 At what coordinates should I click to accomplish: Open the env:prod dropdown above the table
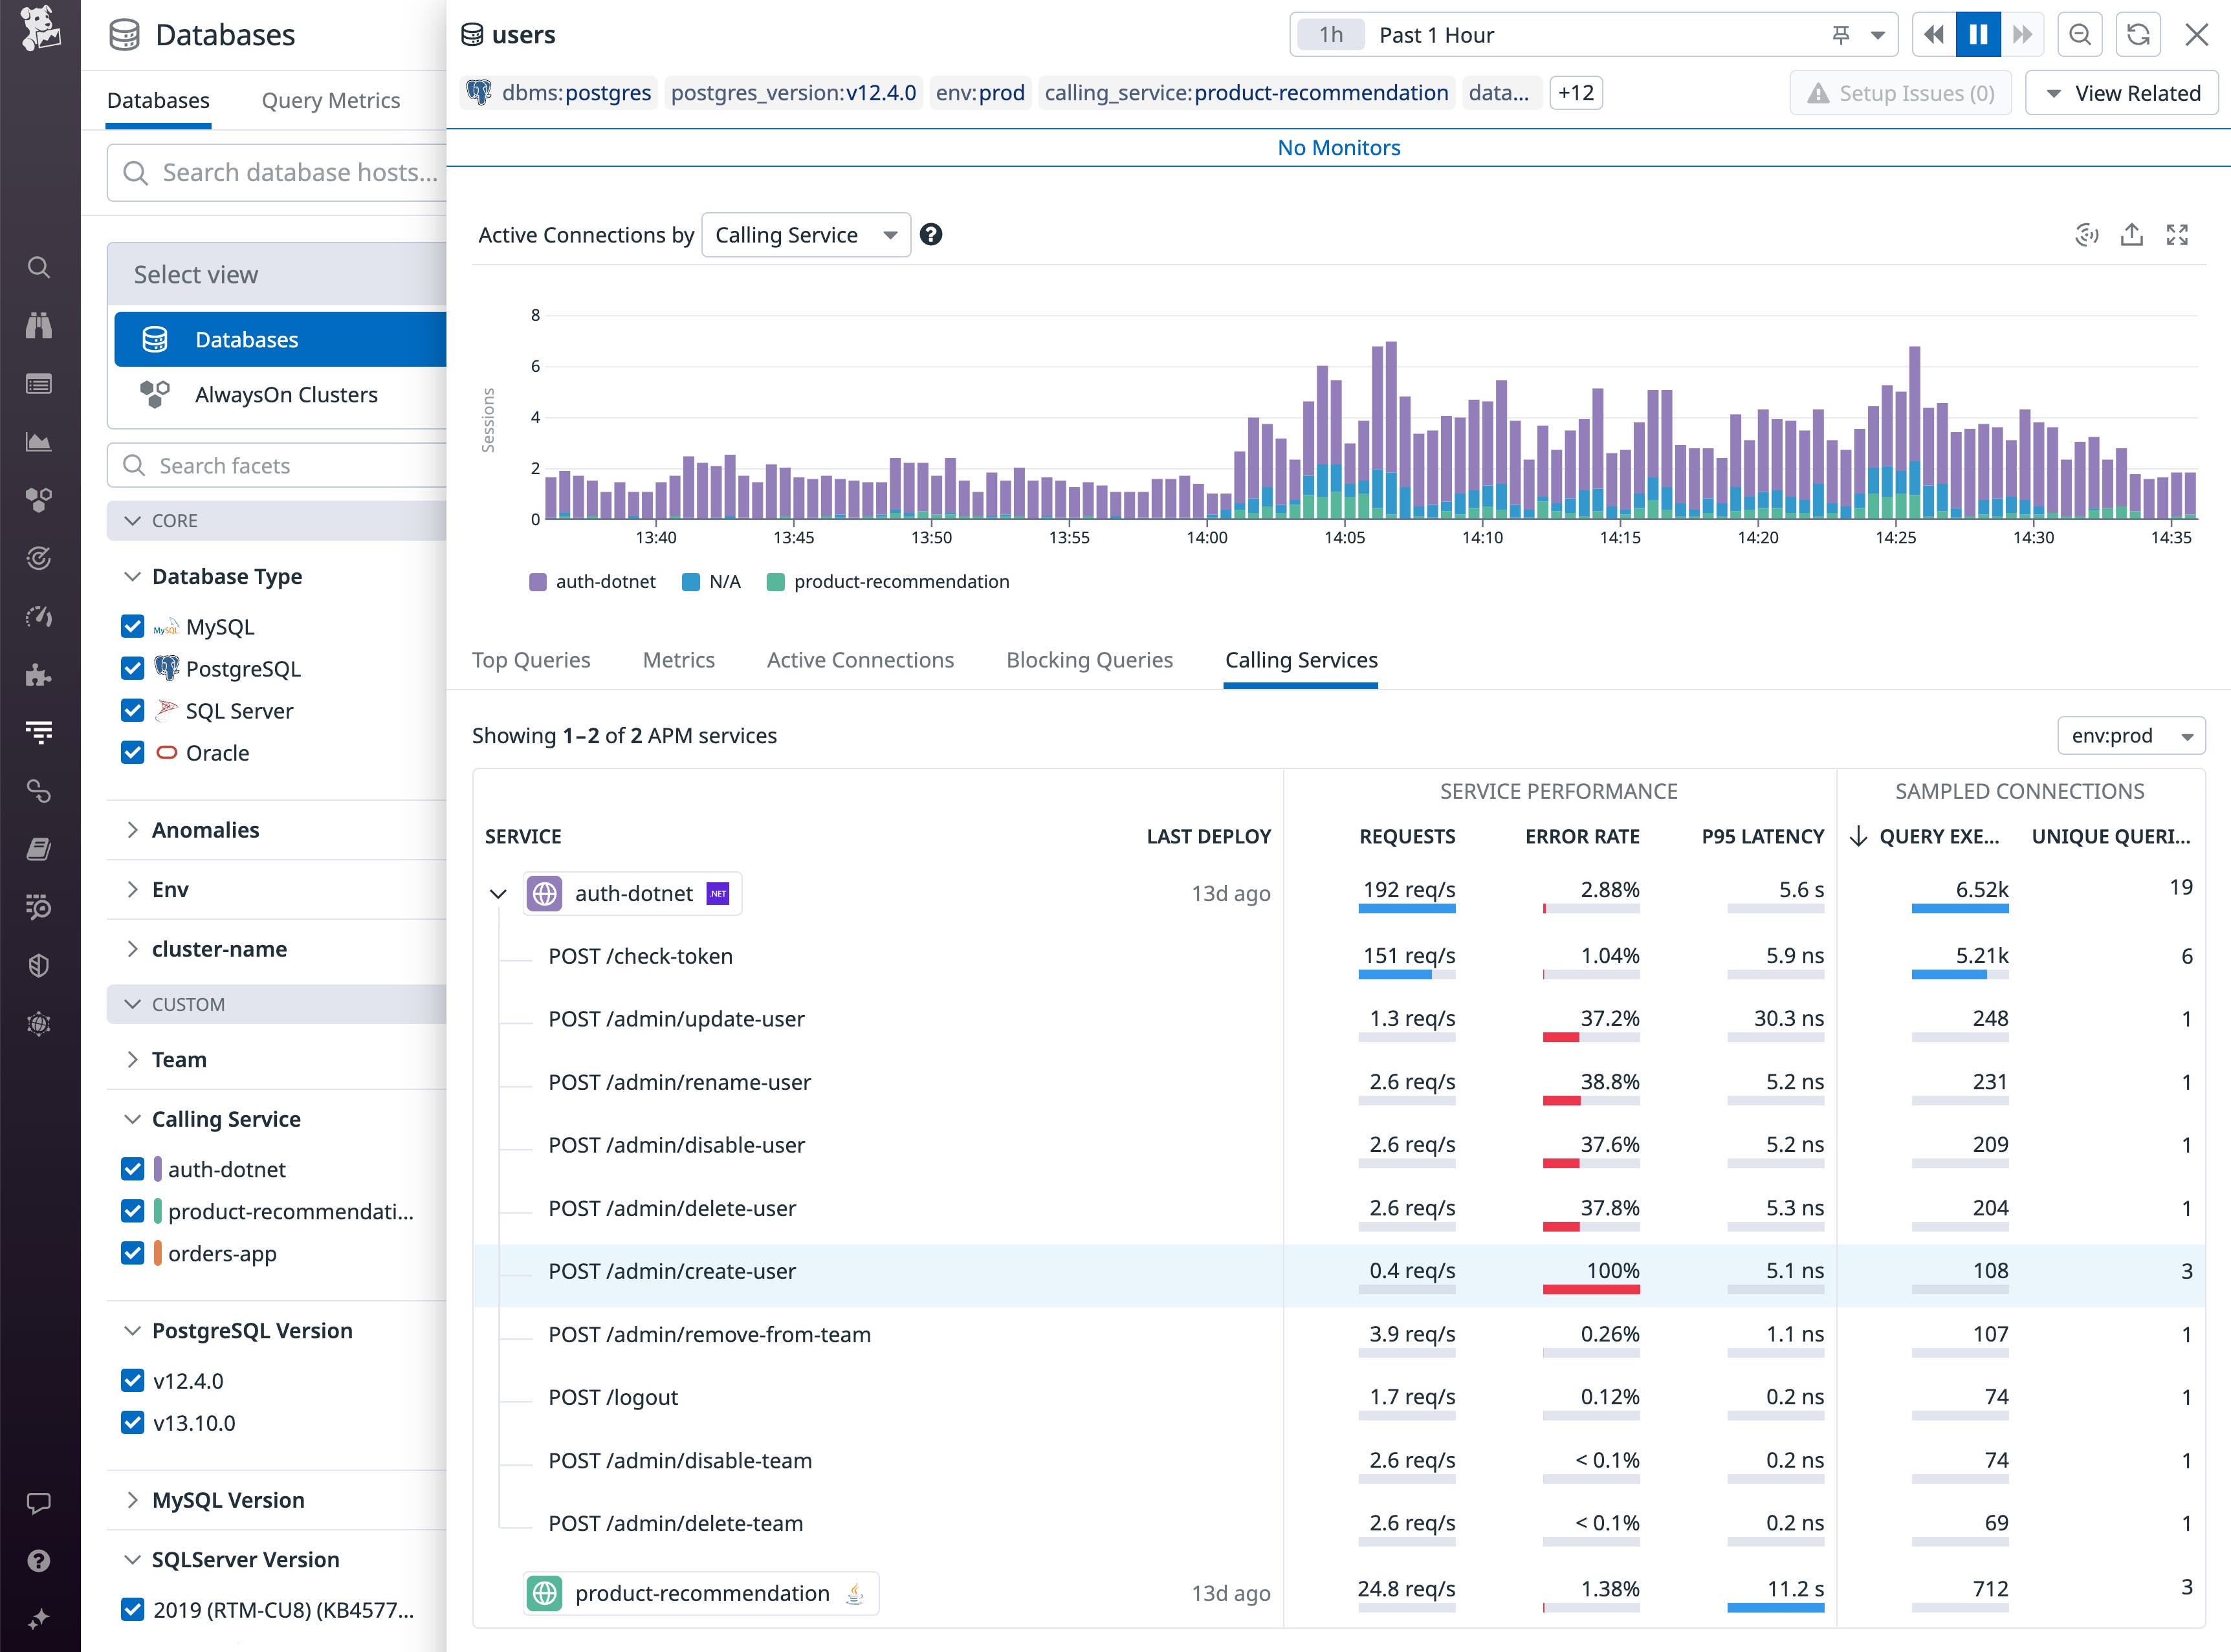[2130, 735]
